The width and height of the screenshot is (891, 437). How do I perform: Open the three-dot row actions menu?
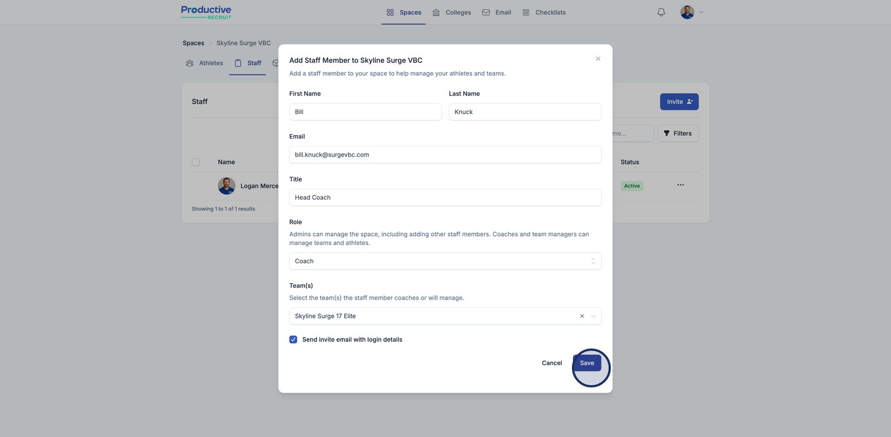tap(681, 185)
